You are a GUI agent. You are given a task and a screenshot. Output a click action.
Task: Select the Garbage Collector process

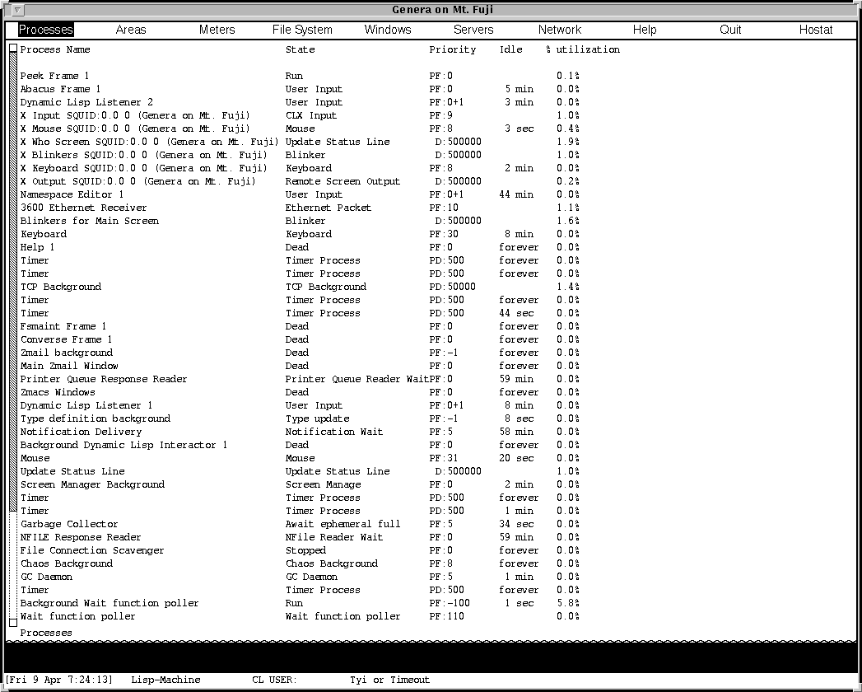[69, 524]
